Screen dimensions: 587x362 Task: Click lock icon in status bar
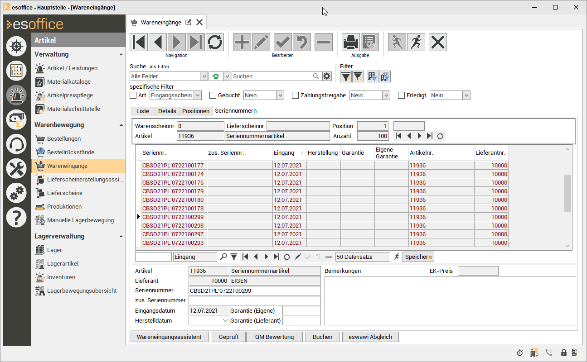click(564, 352)
